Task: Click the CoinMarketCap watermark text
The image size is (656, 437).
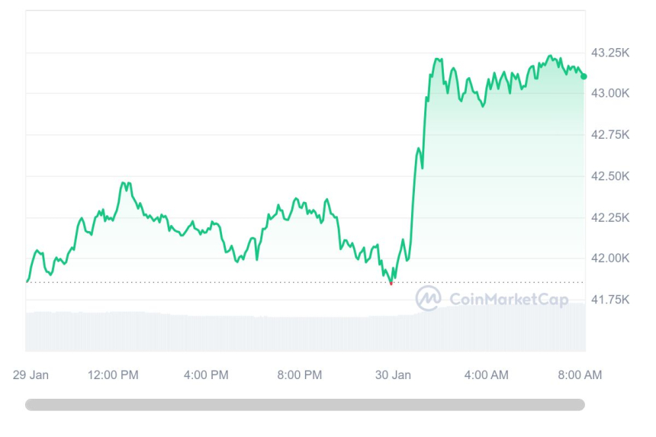Action: [509, 300]
